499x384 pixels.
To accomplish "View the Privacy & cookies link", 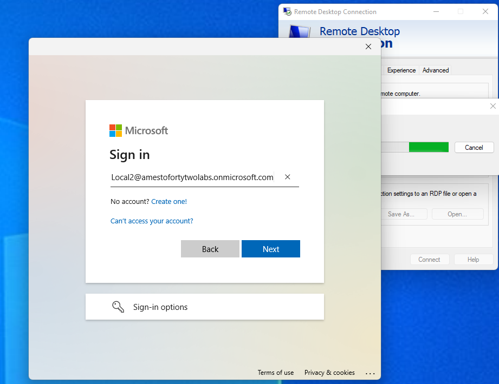I will click(x=329, y=373).
